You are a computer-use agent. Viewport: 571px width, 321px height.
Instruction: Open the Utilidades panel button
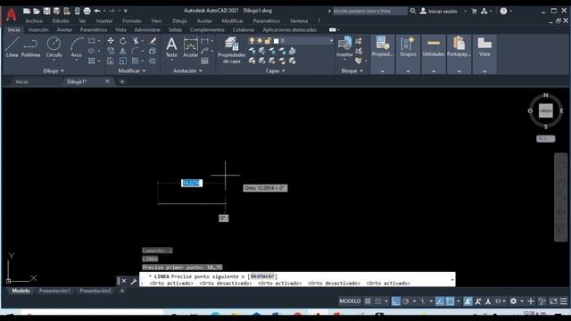434,53
